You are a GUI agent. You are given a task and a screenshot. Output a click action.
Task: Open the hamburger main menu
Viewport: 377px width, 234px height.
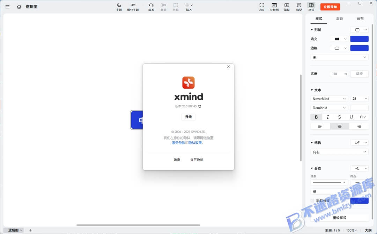click(7, 7)
